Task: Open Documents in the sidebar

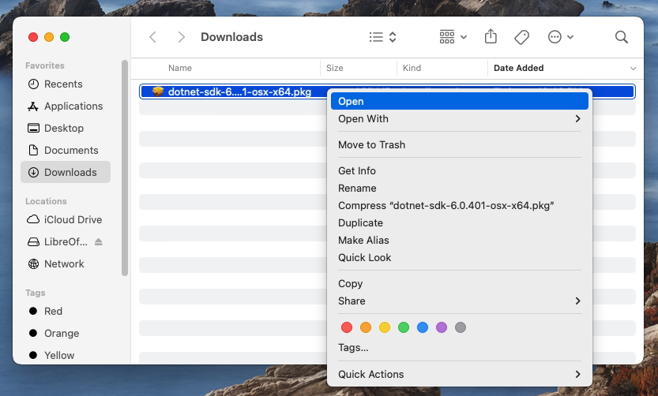Action: click(x=66, y=151)
